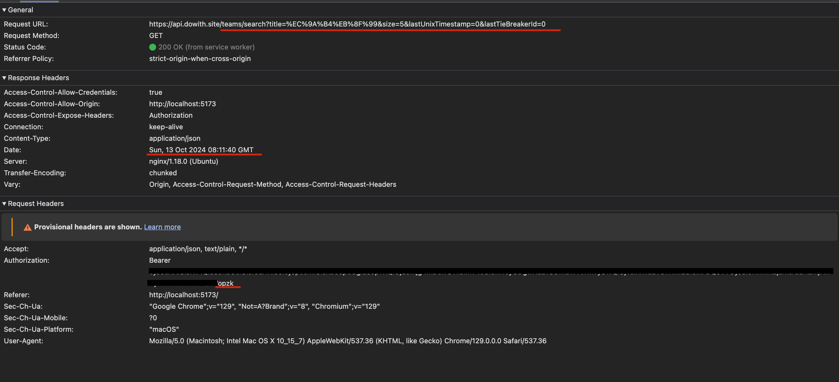Select the Accept header value
Viewport: 839px width, 382px height.
[198, 249]
